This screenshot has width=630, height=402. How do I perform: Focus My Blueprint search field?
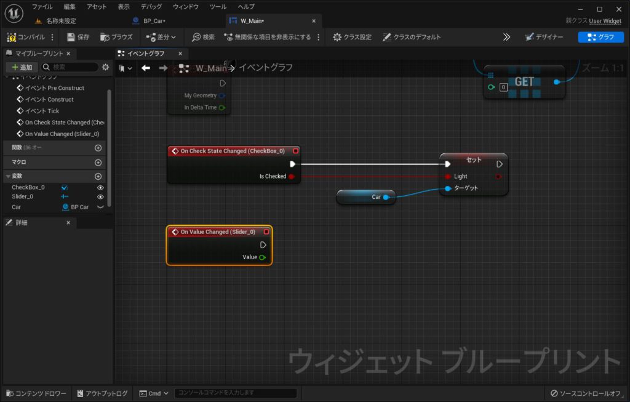pyautogui.click(x=70, y=67)
